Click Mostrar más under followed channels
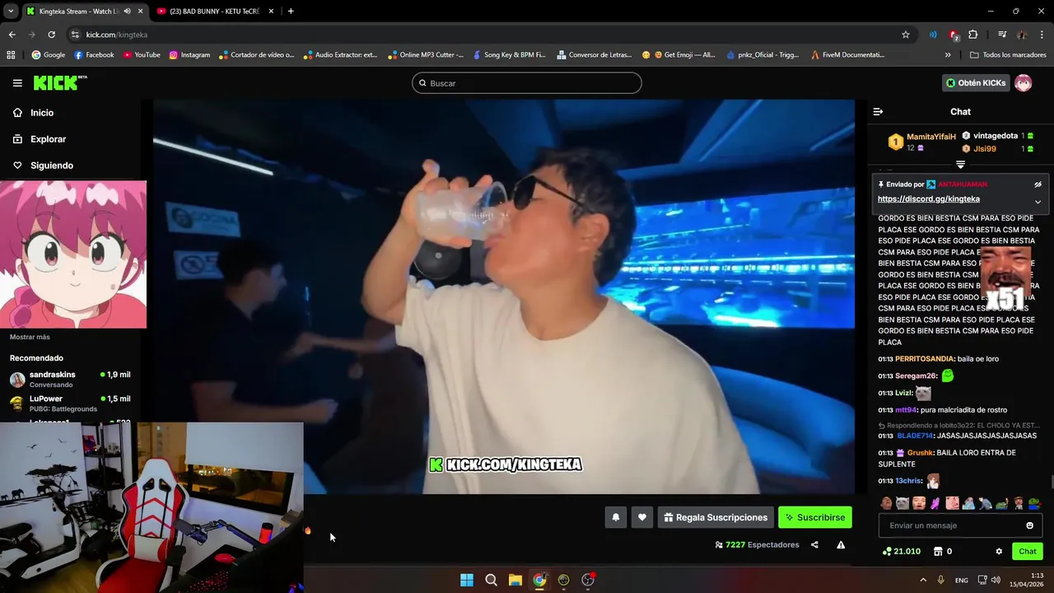The width and height of the screenshot is (1054, 593). coord(30,337)
